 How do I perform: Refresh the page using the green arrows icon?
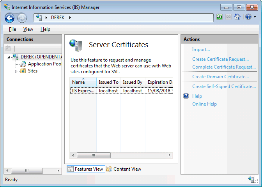pos(220,17)
